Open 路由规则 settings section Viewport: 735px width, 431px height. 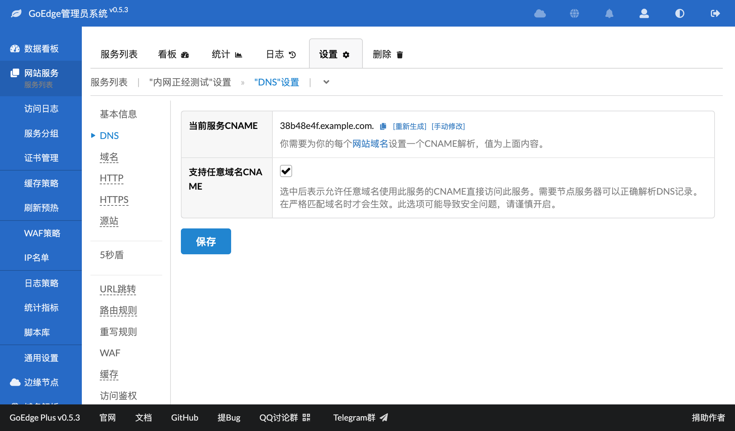[118, 310]
